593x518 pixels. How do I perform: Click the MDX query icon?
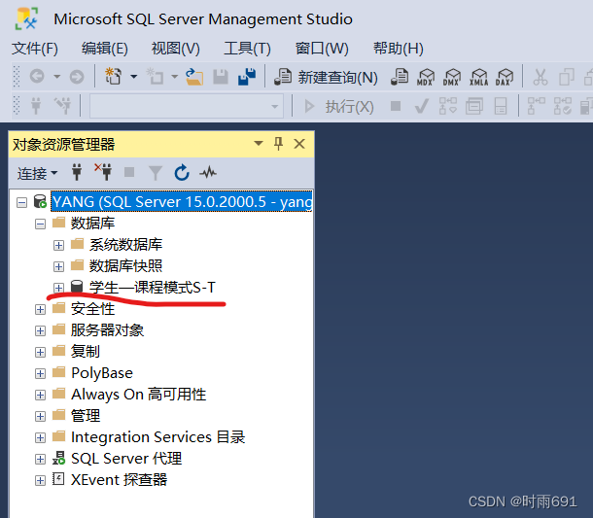426,77
